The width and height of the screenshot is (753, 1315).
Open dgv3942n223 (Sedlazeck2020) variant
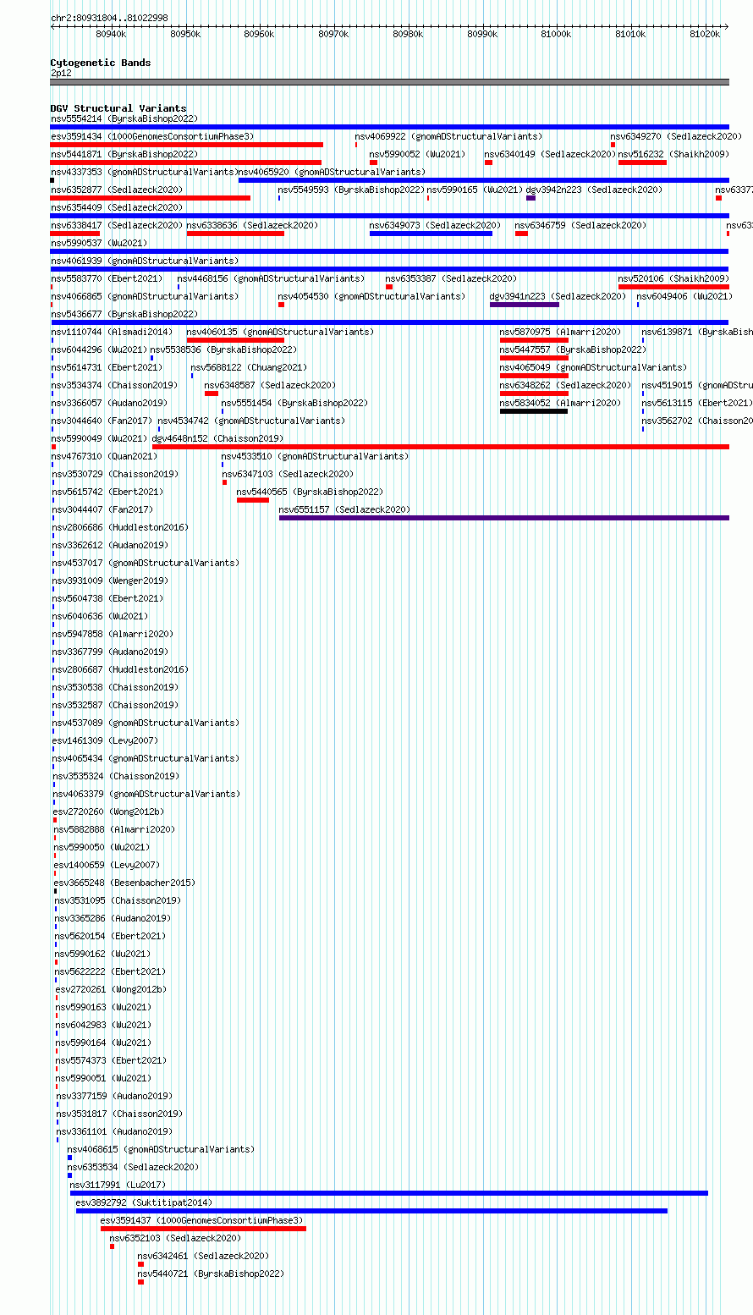pyautogui.click(x=594, y=190)
